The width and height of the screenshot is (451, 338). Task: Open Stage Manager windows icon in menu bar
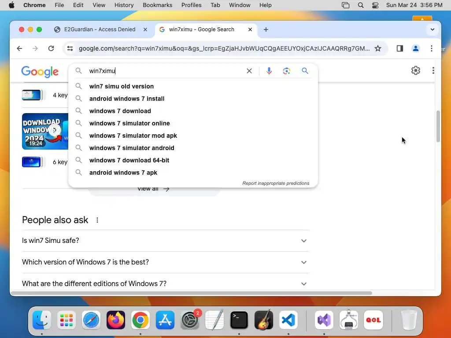point(345,5)
